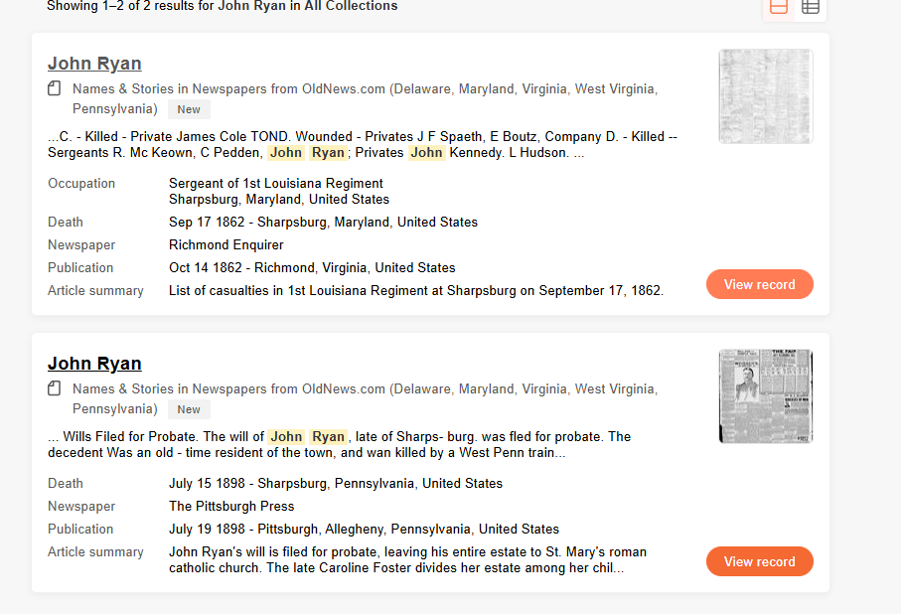Viewport: 901px width, 614px height.
Task: Click the New badge in the second result
Action: click(189, 409)
